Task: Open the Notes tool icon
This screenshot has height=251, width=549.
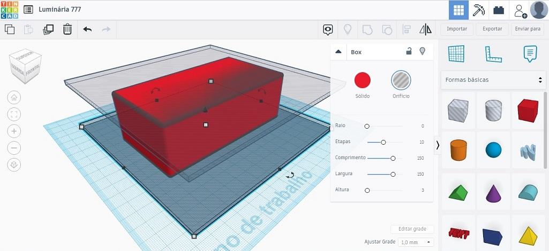Action: (530, 54)
